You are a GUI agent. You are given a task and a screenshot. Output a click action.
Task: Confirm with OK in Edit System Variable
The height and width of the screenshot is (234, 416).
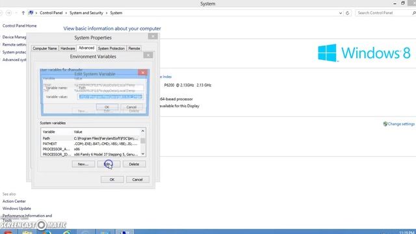[x=107, y=107]
